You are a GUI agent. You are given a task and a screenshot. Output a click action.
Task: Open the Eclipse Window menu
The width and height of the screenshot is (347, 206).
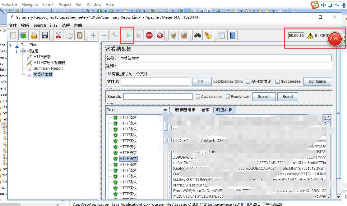[x=94, y=4]
